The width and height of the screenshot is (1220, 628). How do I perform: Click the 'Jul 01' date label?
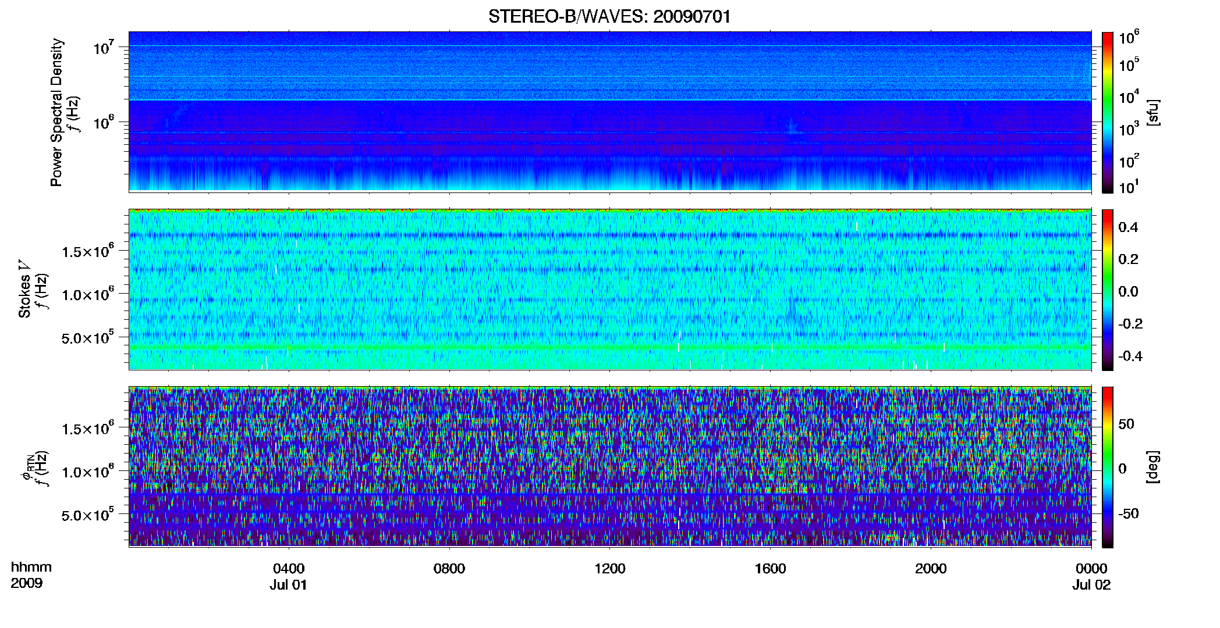[288, 585]
